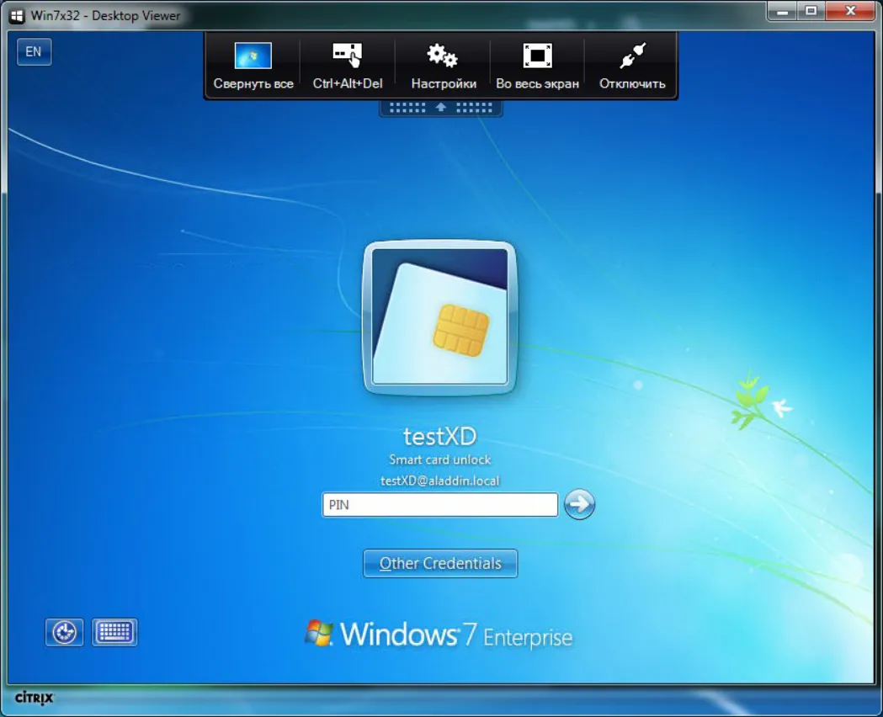Open the on-screen keyboard button
The width and height of the screenshot is (883, 717).
(x=114, y=632)
